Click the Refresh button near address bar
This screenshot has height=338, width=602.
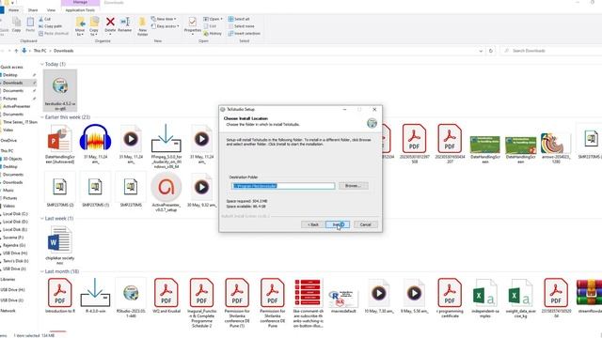click(491, 51)
